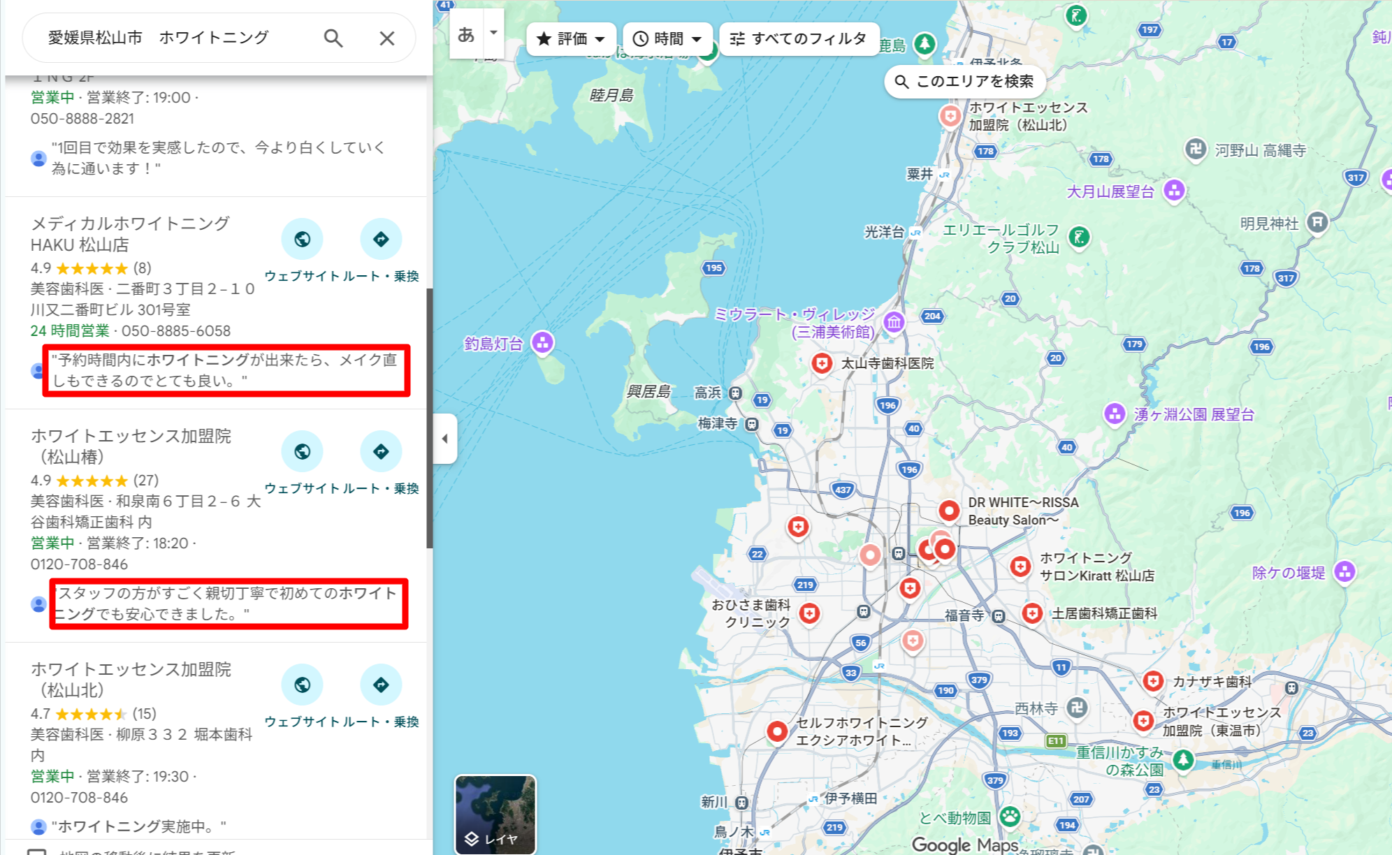Click the とべ動物園 zoo icon
This screenshot has width=1392, height=855.
(x=1010, y=816)
